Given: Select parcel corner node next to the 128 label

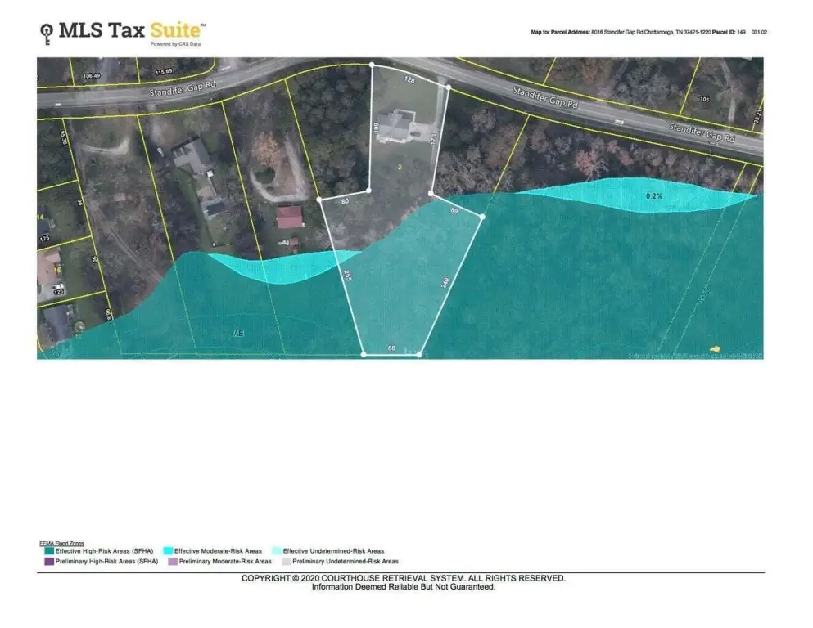Looking at the screenshot, I should (449, 86).
